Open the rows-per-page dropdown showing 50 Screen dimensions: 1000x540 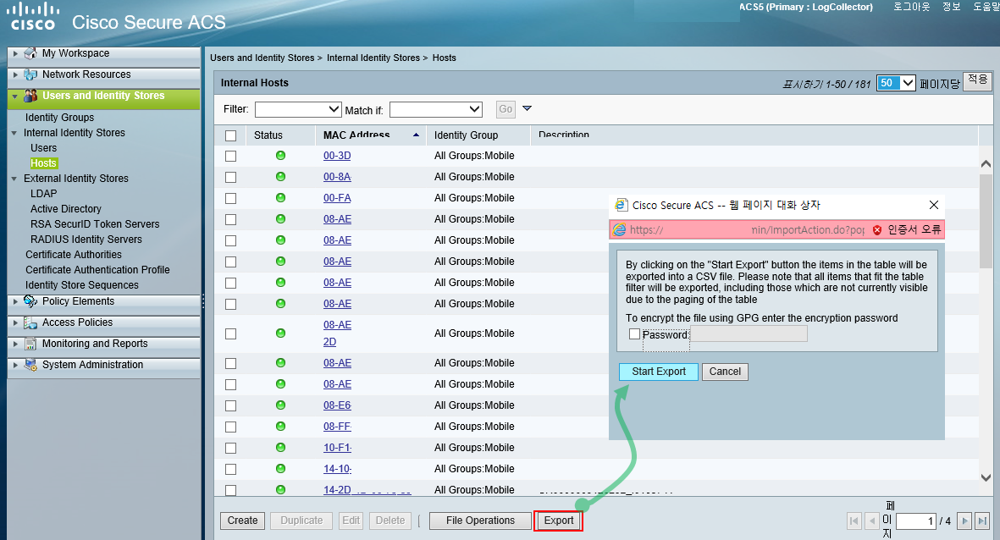click(x=896, y=83)
